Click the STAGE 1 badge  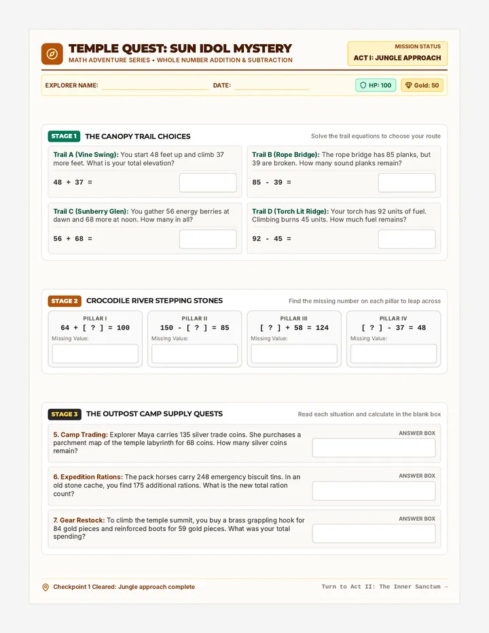64,136
